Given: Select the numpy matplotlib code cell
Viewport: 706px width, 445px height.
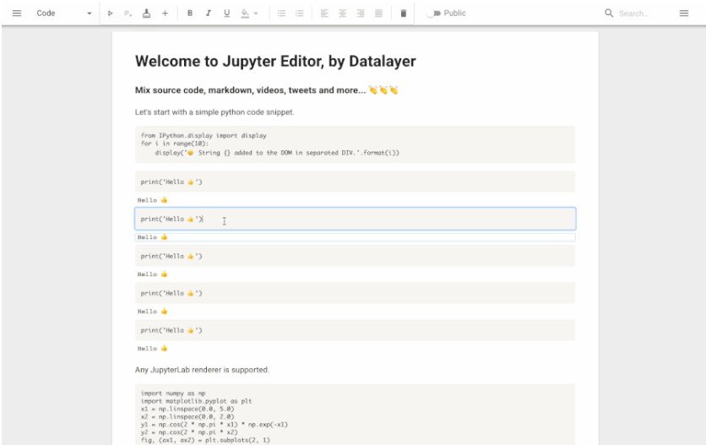Looking at the screenshot, I should pyautogui.click(x=355, y=415).
